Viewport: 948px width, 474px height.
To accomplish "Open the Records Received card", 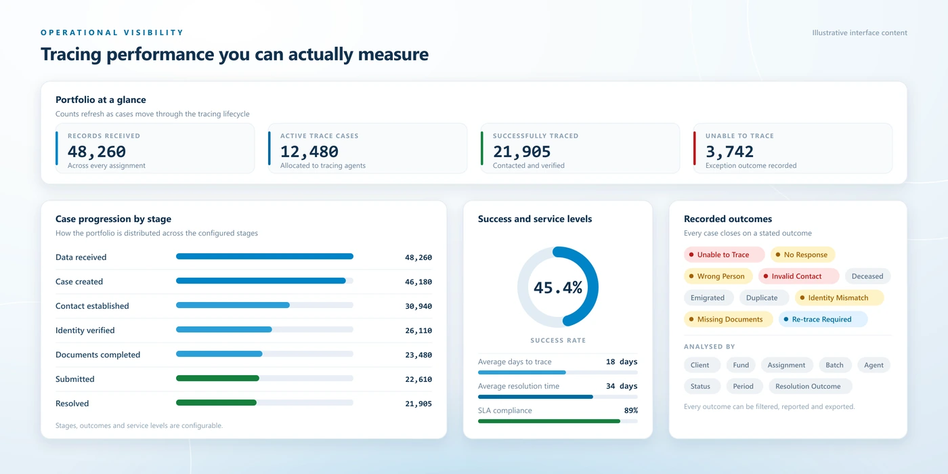I will pyautogui.click(x=155, y=148).
